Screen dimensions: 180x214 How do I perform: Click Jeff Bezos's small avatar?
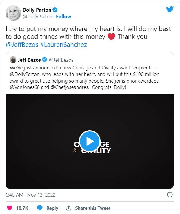[13, 60]
